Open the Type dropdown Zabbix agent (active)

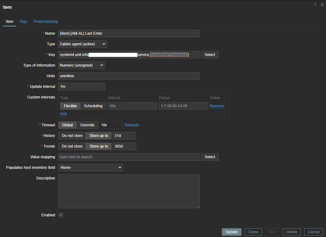(x=83, y=44)
